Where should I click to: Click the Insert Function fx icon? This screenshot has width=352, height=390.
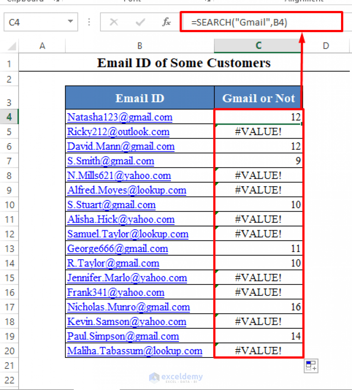click(x=166, y=22)
